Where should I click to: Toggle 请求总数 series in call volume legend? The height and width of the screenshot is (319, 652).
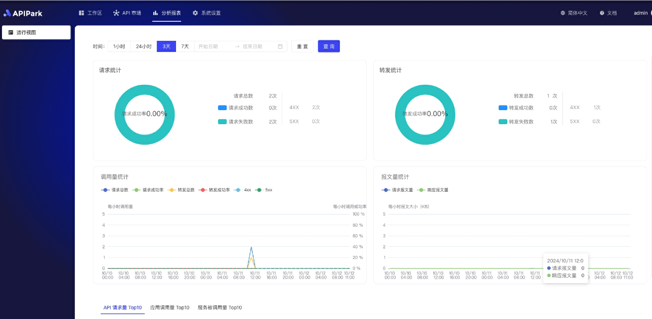(115, 190)
